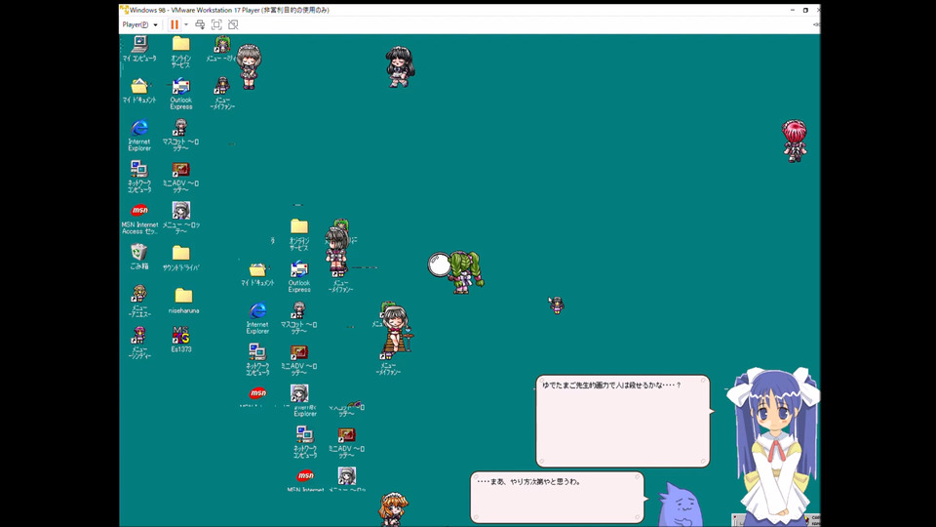This screenshot has height=527, width=936.
Task: Click the white round bubble beside green-haired girl
Action: click(x=440, y=264)
